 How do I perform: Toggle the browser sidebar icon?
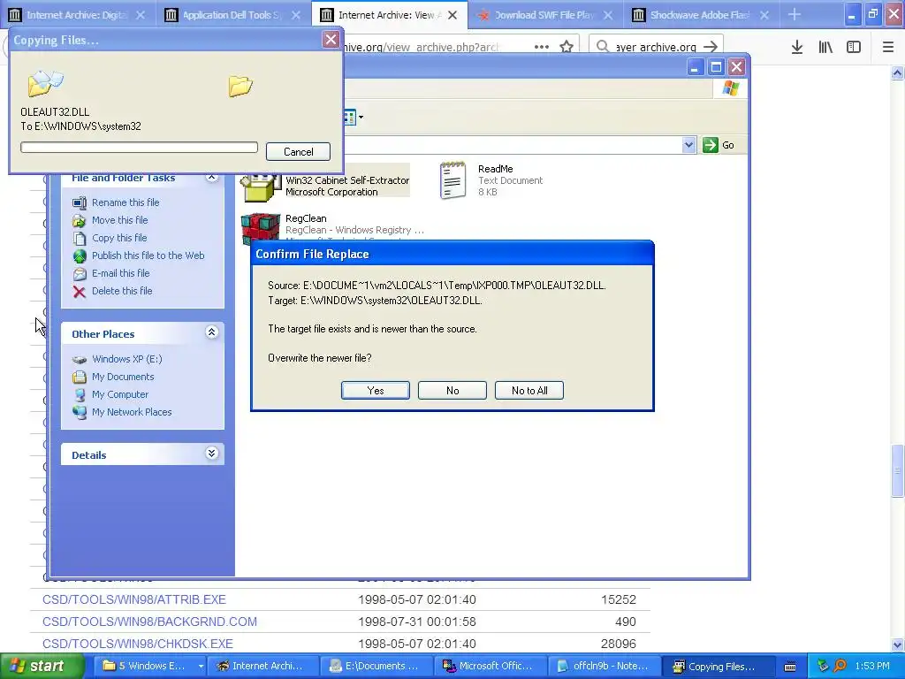click(x=854, y=47)
